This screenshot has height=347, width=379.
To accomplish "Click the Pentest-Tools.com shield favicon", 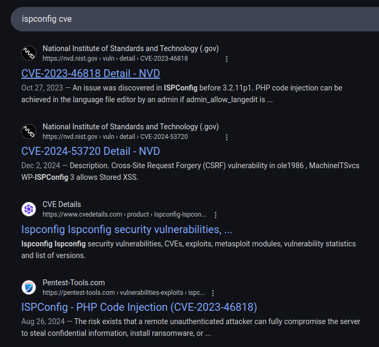I will coord(29,287).
